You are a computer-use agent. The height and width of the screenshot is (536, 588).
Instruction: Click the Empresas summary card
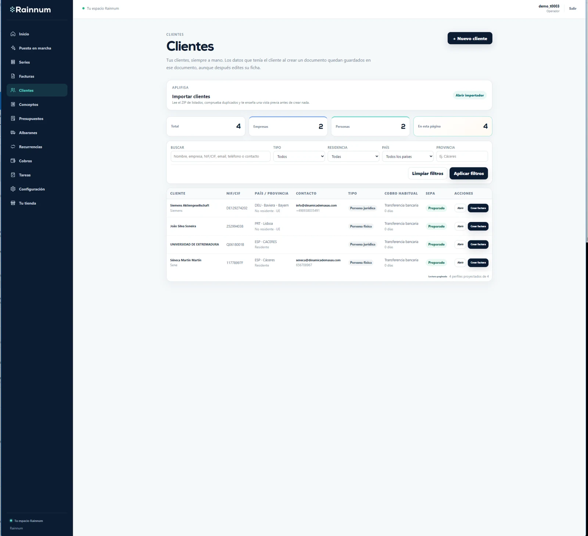coord(288,126)
